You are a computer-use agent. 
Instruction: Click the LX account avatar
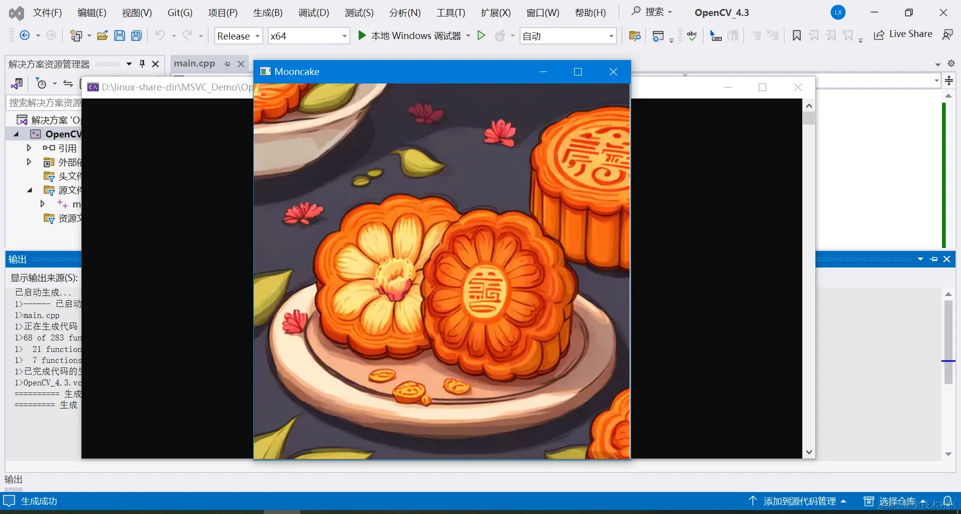click(838, 12)
